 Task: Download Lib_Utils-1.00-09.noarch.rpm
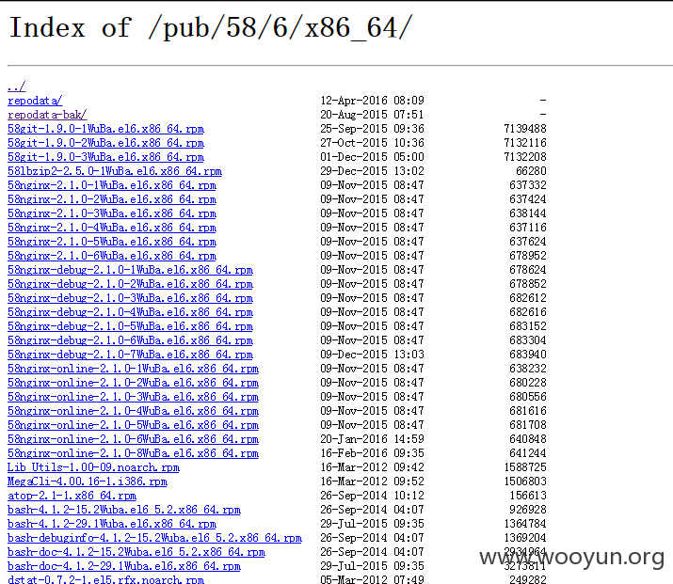tap(93, 467)
